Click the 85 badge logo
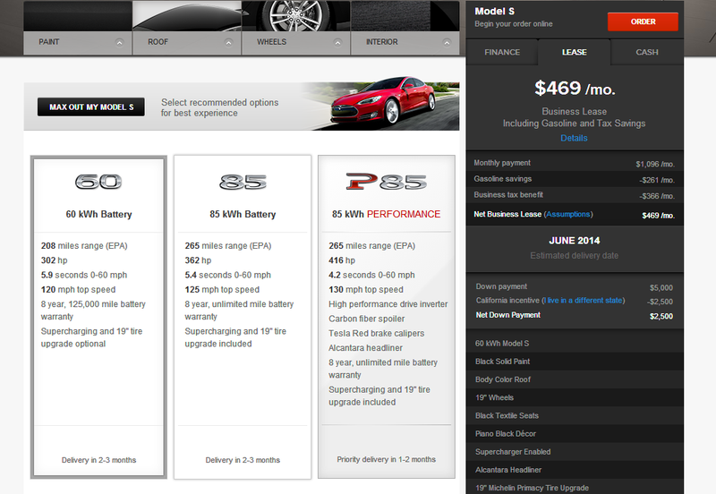Screen dimensions: 716x494 point(243,183)
